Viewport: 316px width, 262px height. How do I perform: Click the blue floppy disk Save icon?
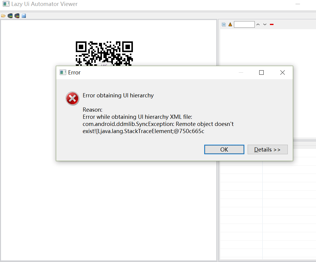[x=24, y=16]
